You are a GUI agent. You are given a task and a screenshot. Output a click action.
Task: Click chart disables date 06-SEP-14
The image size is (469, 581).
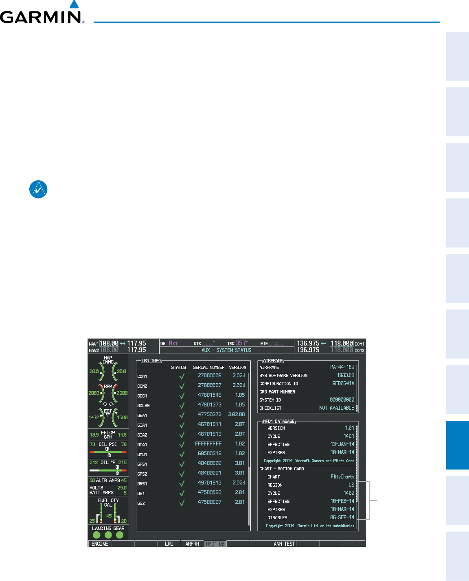point(342,517)
